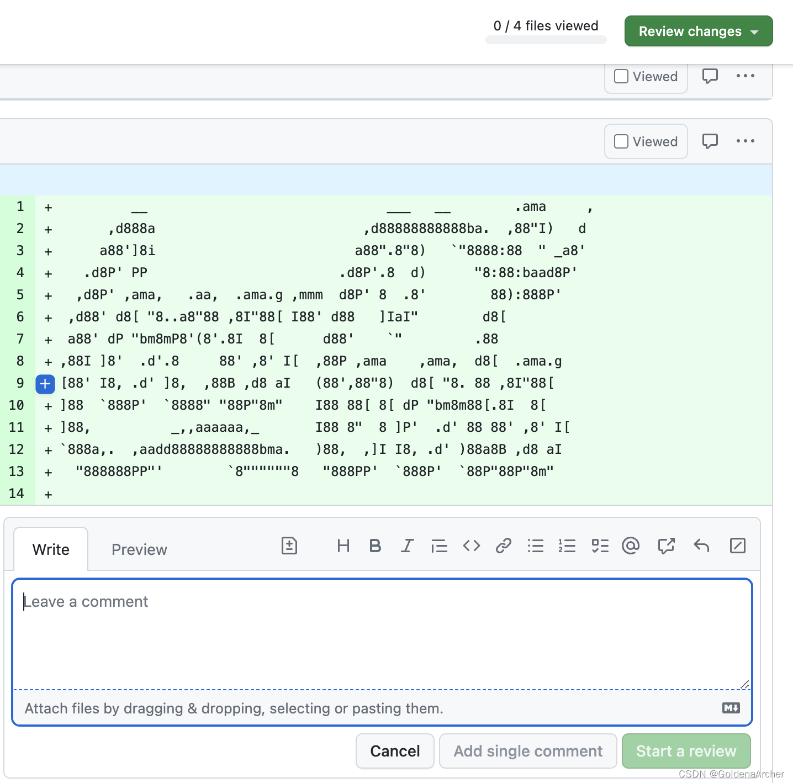The width and height of the screenshot is (793, 783).
Task: Tick Viewed checkbox on the ASCII art file
Action: 621,141
